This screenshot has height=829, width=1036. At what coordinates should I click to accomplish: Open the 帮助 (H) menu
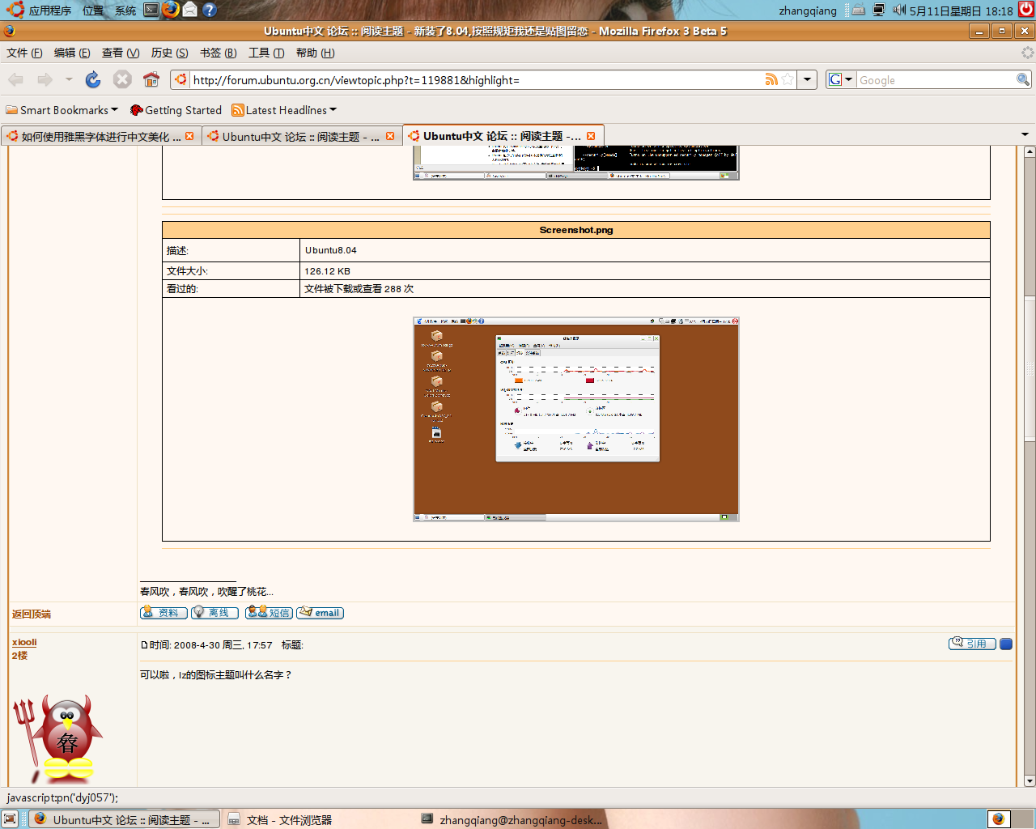coord(315,53)
